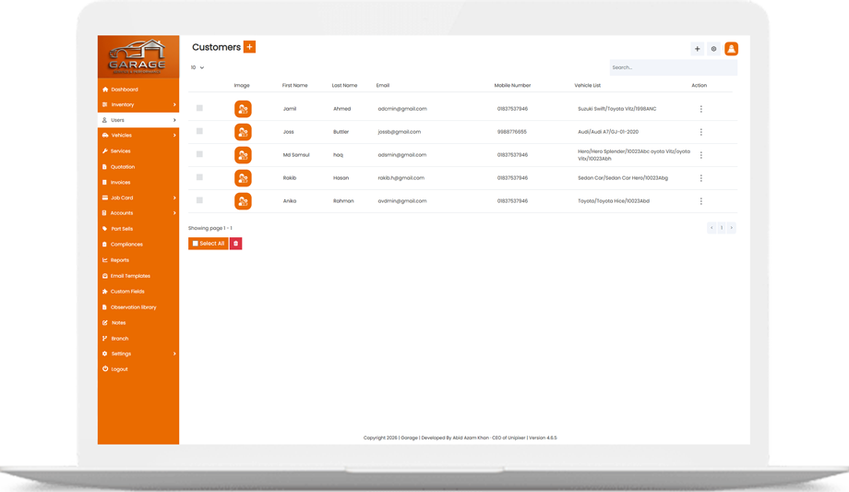Sort by Email column header
The image size is (849, 492).
[x=383, y=86]
